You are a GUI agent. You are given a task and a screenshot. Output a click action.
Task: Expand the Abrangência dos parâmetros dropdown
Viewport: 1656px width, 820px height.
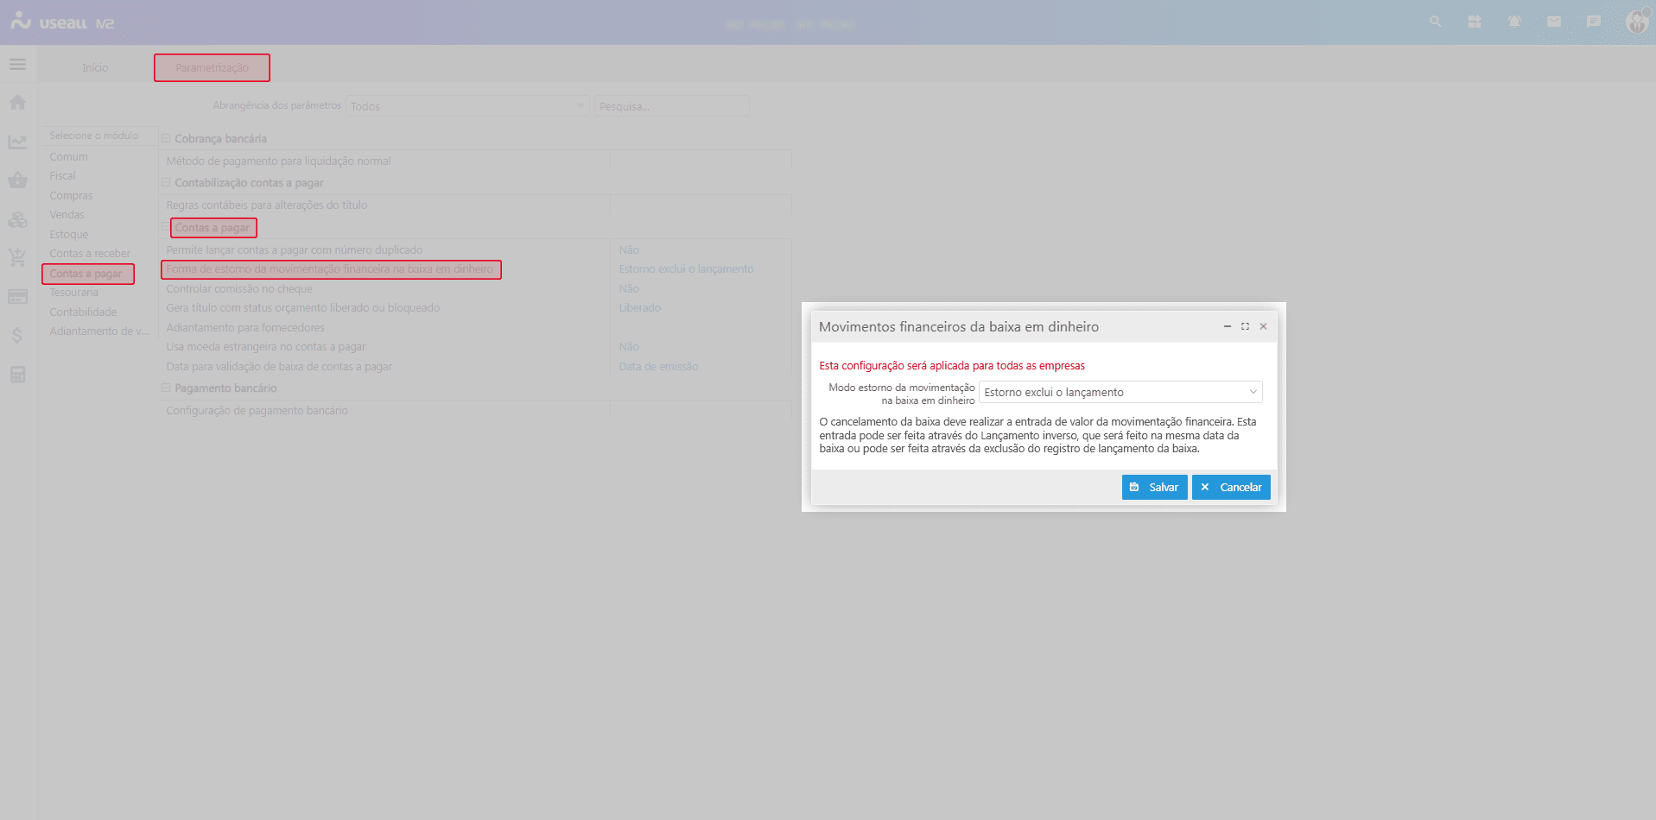[466, 106]
